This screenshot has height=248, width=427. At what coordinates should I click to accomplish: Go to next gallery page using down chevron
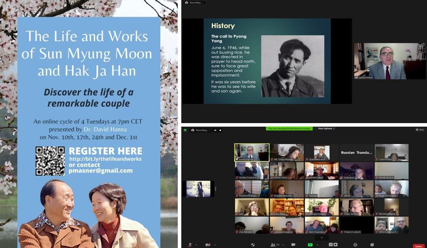[x=322, y=237]
